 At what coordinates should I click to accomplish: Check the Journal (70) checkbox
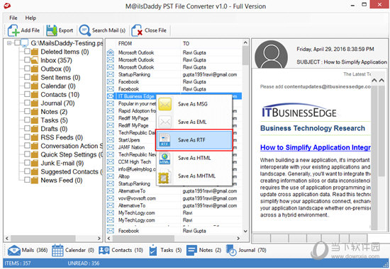tap(27, 103)
